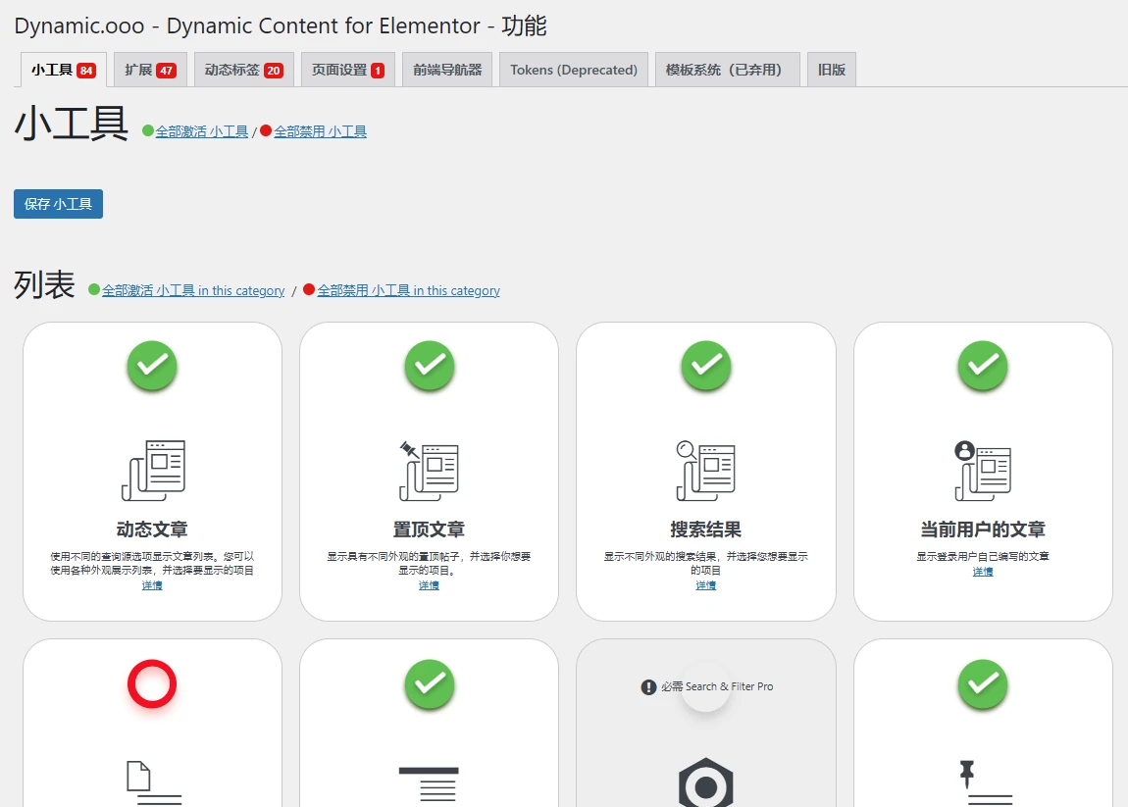Toggle off the 置顶文章 green check
The width and height of the screenshot is (1128, 807).
tap(429, 367)
